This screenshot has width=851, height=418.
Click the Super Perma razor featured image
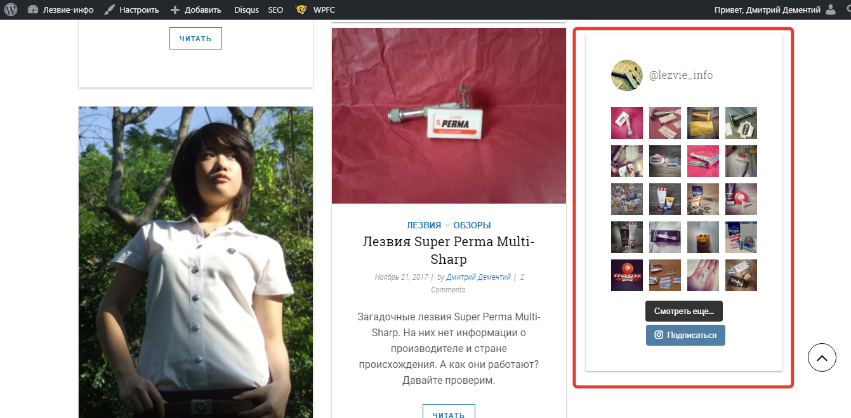pos(449,115)
